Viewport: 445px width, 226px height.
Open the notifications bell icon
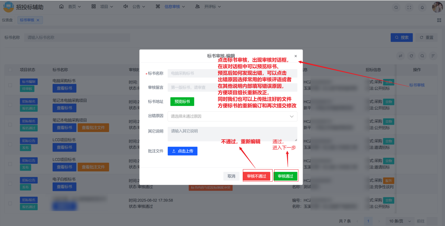click(422, 7)
